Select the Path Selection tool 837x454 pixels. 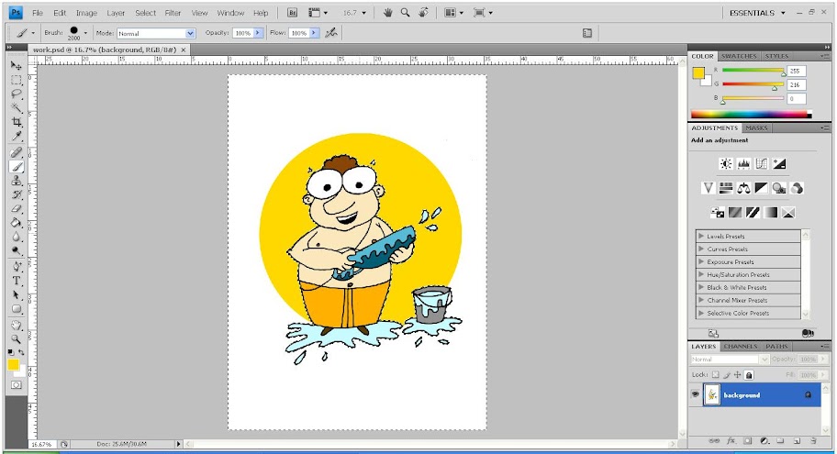17,294
